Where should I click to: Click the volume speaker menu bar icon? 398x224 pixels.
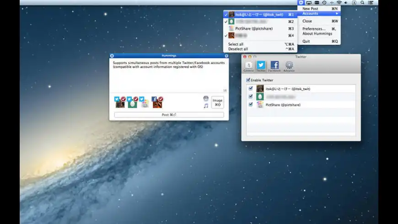tap(346, 3)
